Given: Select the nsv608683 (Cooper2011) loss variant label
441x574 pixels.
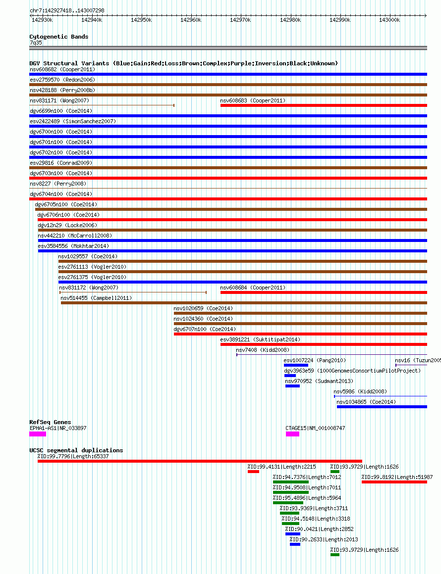Looking at the screenshot, I should 253,100.
